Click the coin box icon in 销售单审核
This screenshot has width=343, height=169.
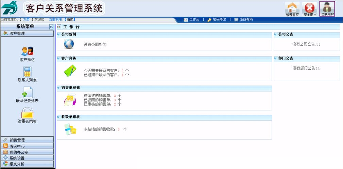(70, 100)
